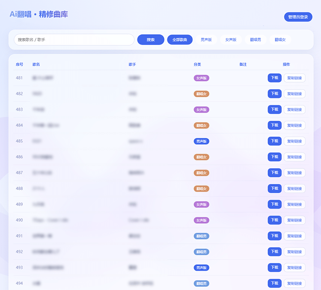
Task: Download song in row 485
Action: click(274, 141)
